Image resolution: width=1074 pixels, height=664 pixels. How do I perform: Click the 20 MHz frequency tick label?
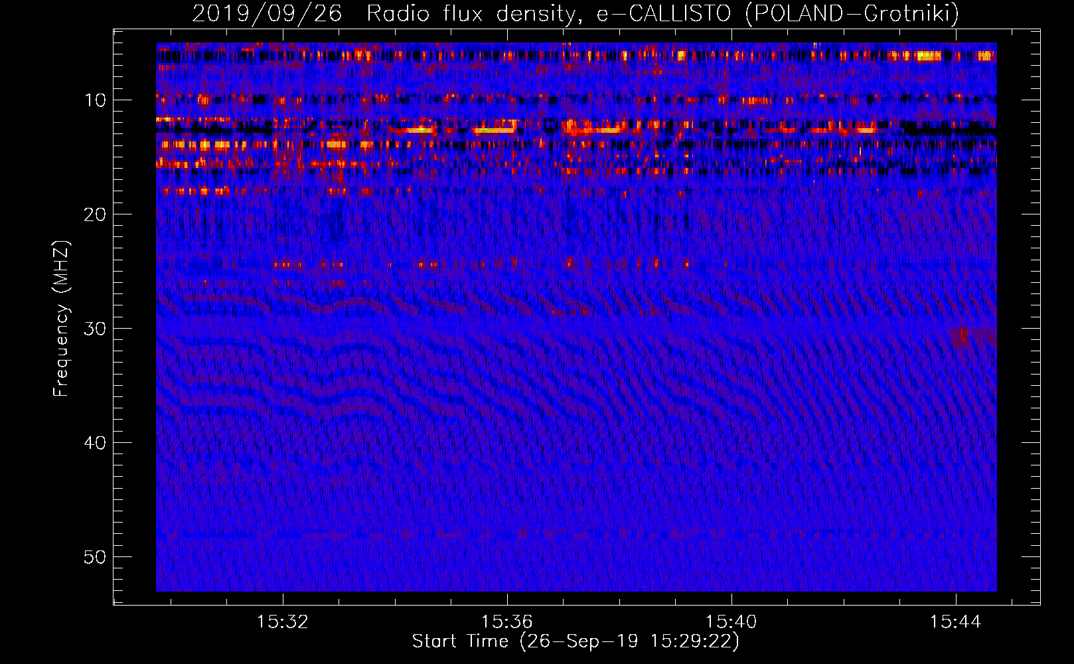95,214
